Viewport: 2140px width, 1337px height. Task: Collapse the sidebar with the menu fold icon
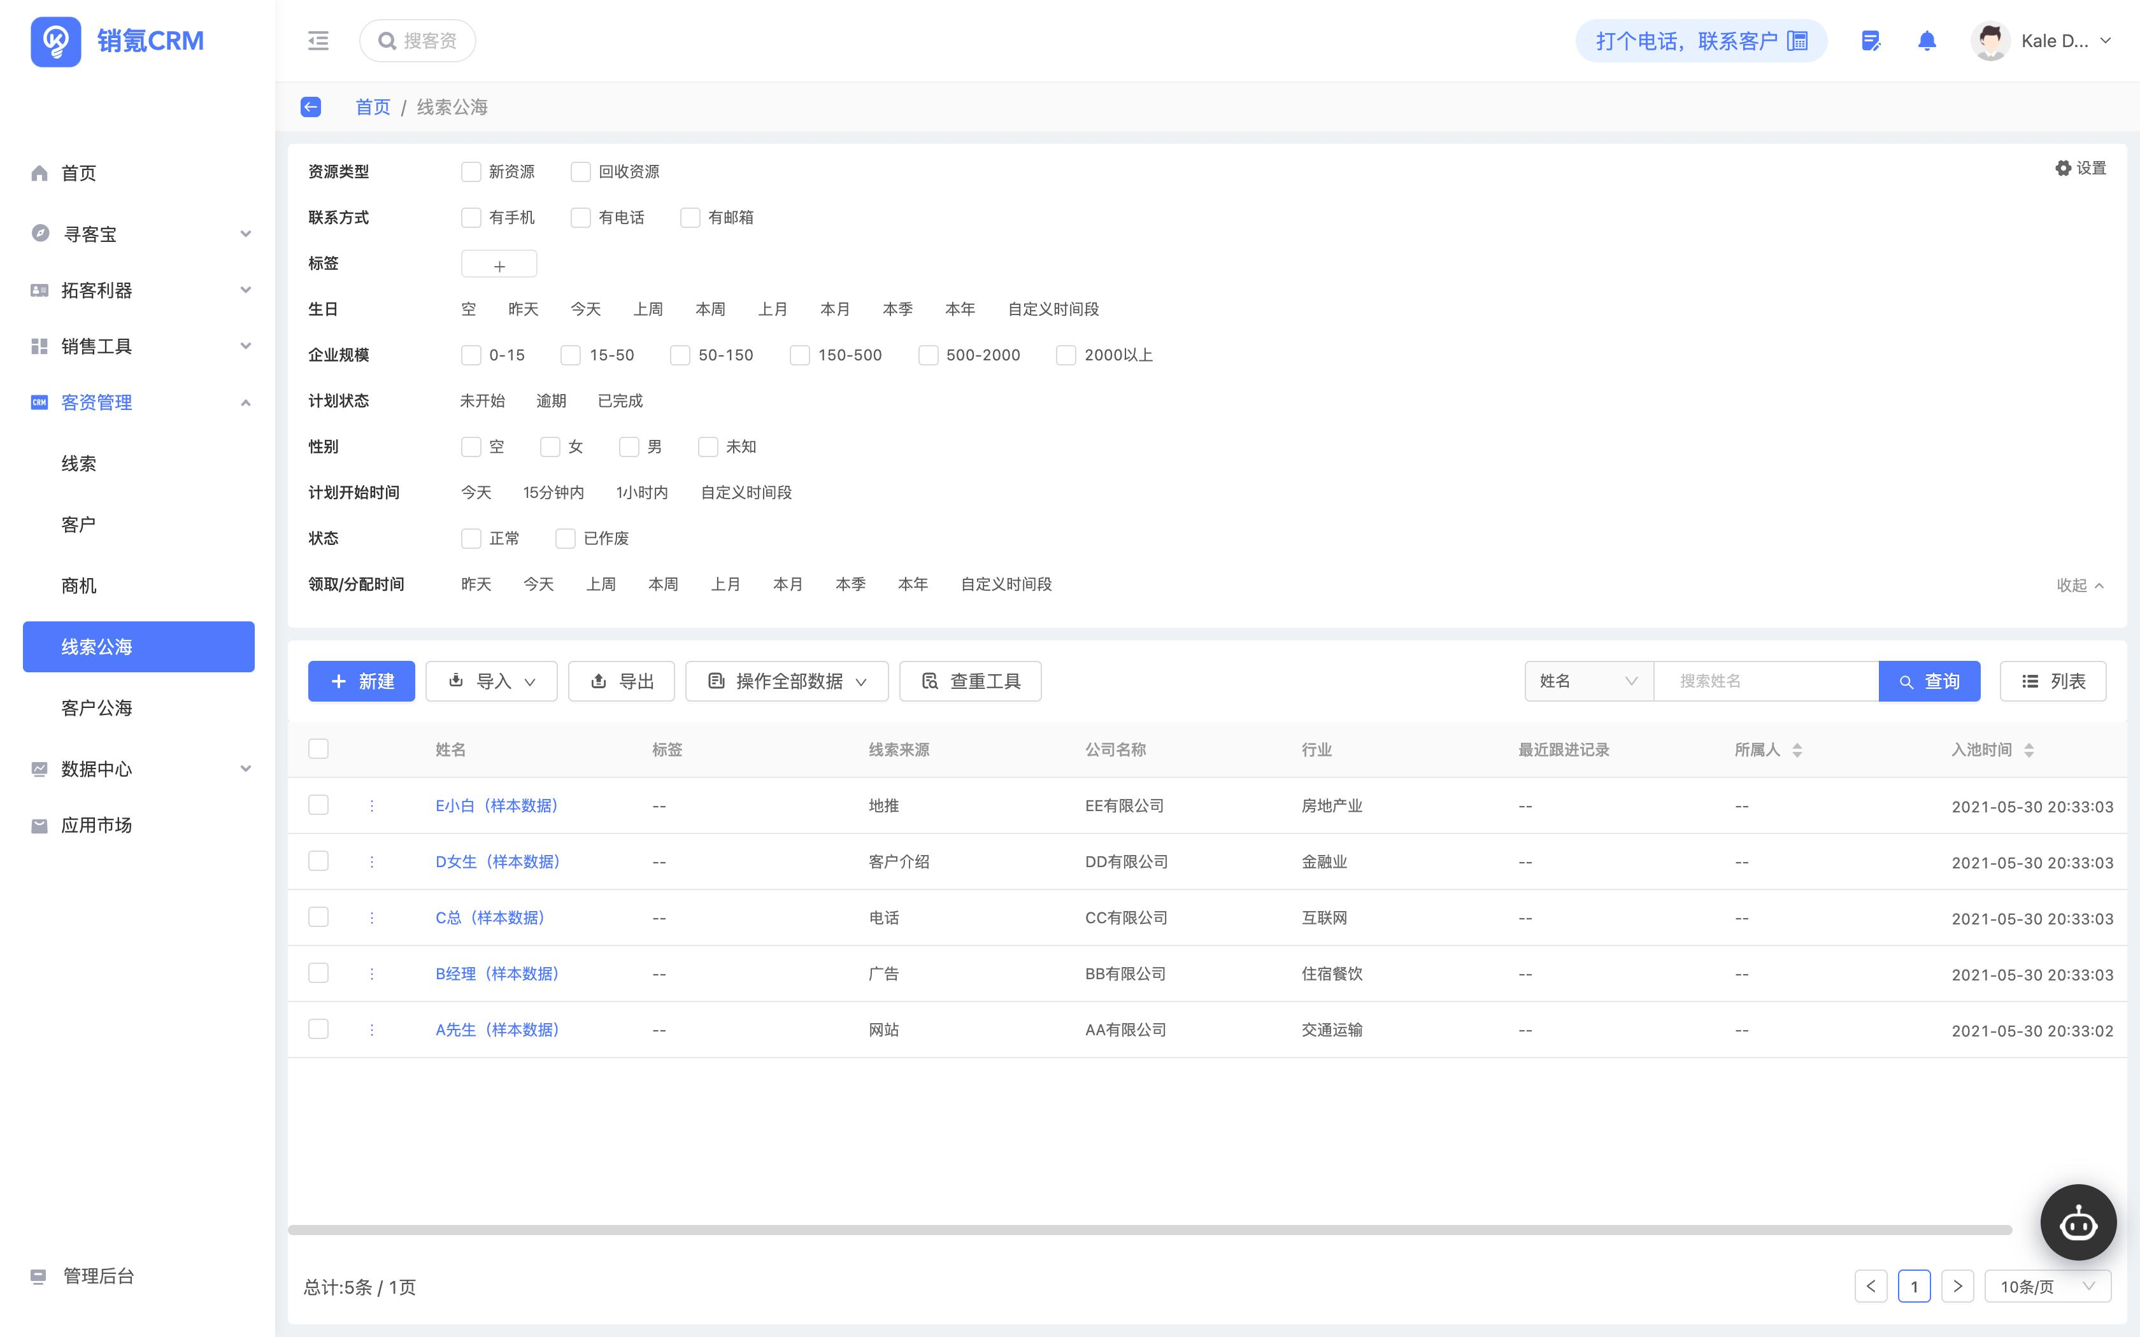click(318, 41)
